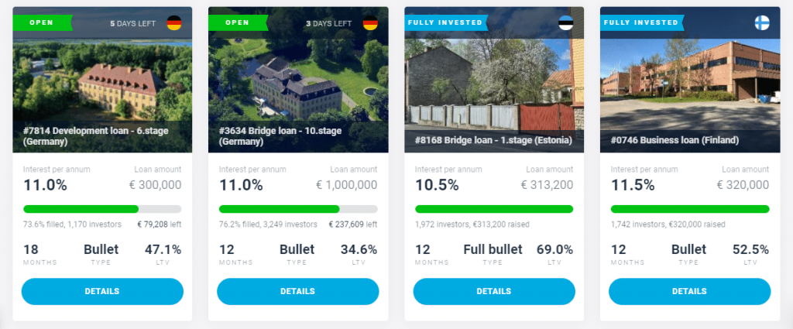
Task: Click the OPEN badge on #7814 loan
Action: click(x=43, y=22)
